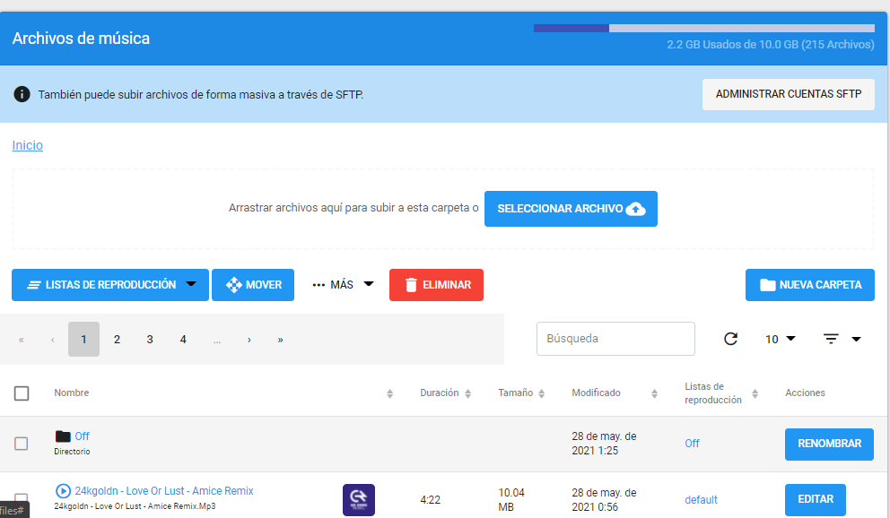Click the filter columns icon
Viewport: 890px width, 518px height.
[831, 339]
